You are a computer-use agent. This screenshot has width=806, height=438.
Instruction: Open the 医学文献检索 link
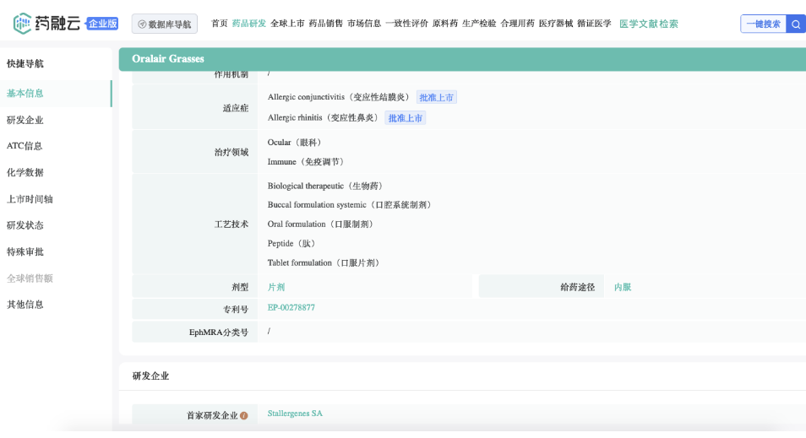pyautogui.click(x=648, y=24)
